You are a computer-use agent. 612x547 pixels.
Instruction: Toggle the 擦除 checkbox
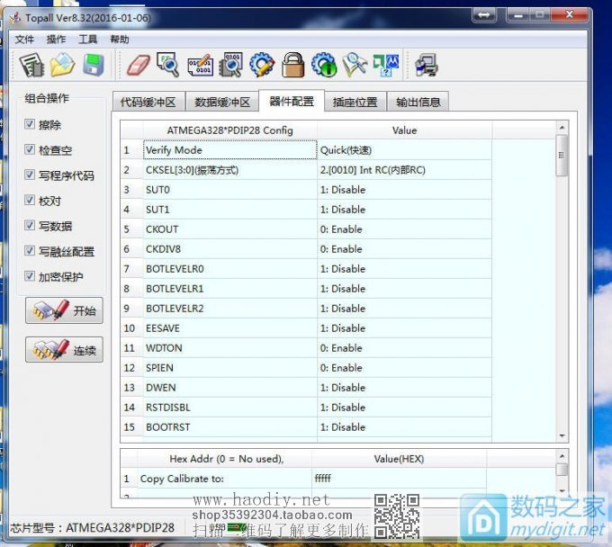point(31,125)
